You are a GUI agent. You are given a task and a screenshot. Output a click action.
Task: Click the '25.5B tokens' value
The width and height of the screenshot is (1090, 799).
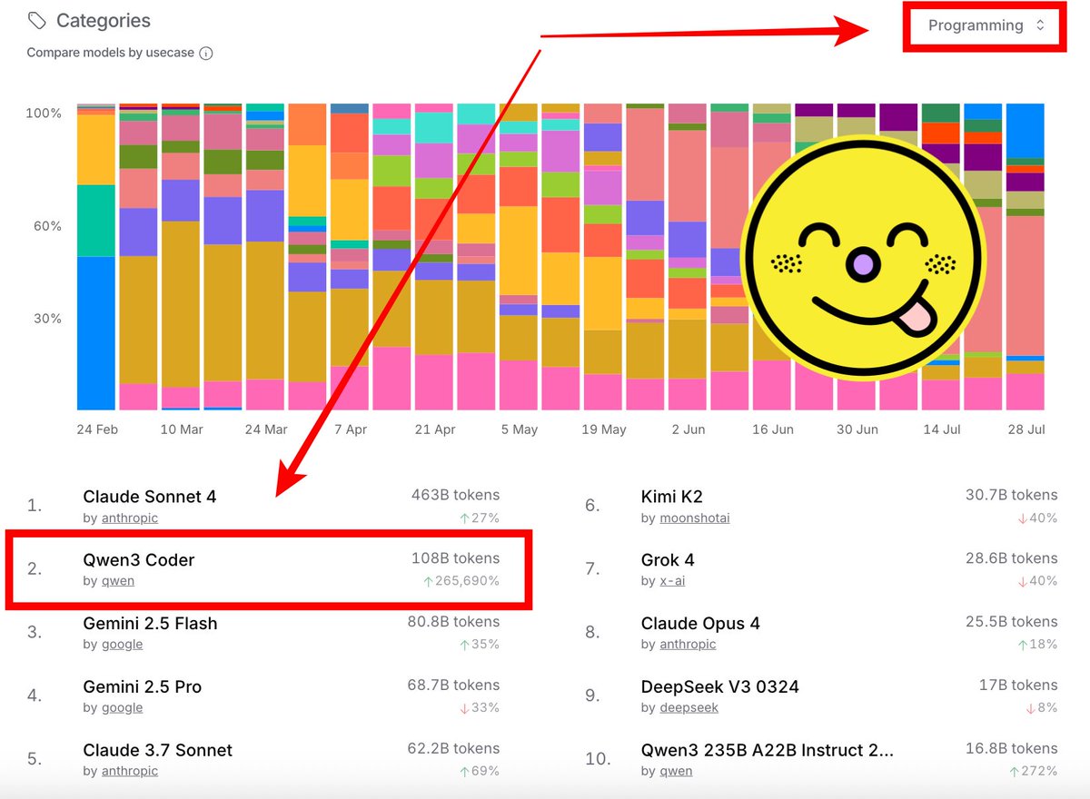1011,623
